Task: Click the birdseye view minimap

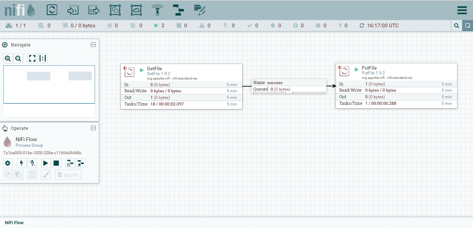Action: [x=49, y=84]
